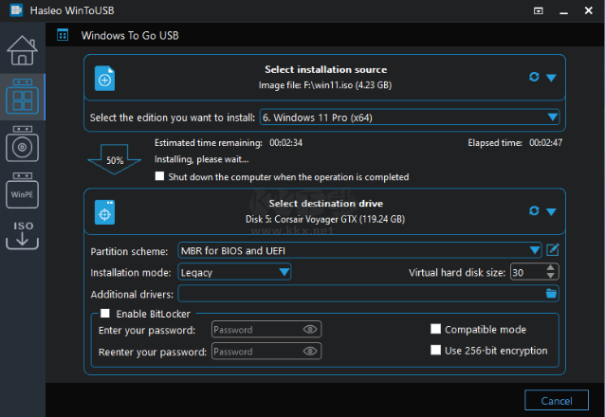Adjust the Virtual hard disk size stepper
This screenshot has width=605, height=417.
(x=551, y=272)
